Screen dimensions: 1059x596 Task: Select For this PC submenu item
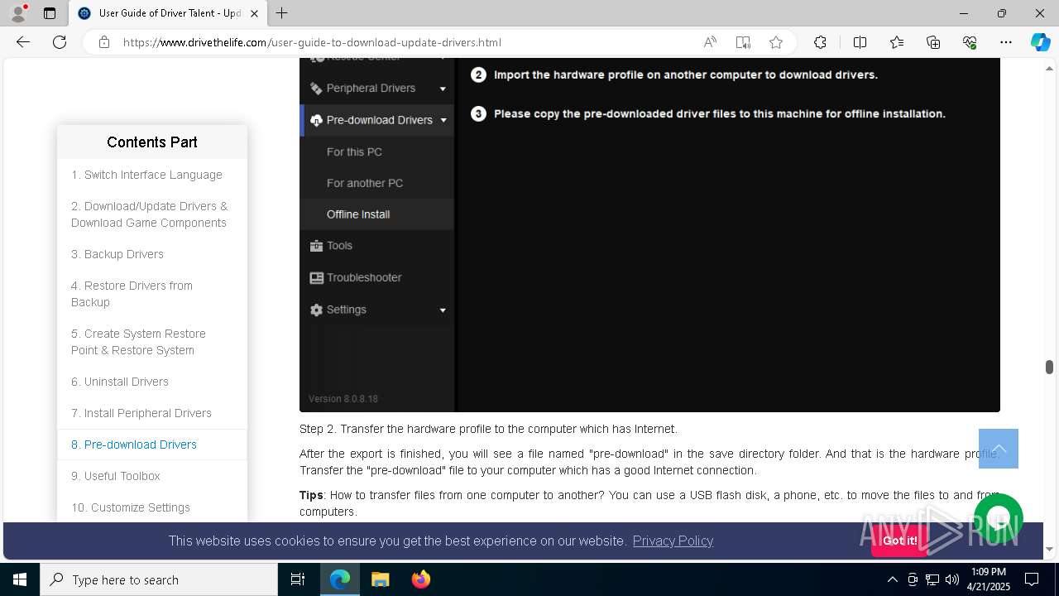click(354, 151)
